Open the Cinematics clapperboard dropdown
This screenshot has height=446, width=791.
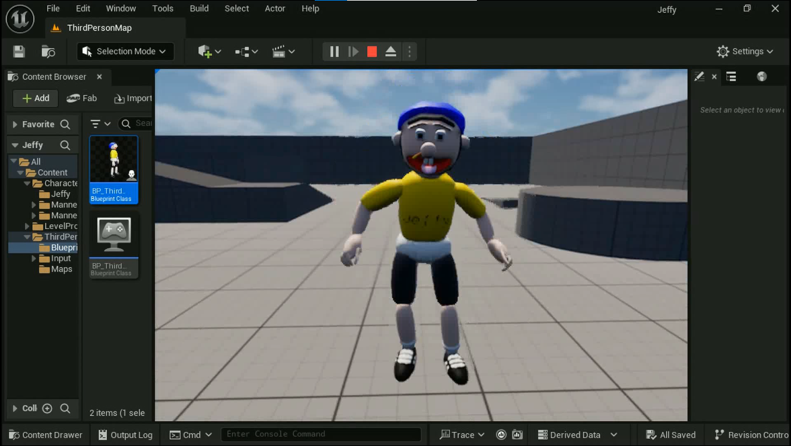(284, 52)
